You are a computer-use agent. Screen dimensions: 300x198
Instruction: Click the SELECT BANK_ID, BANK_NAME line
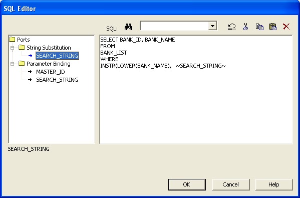138,40
